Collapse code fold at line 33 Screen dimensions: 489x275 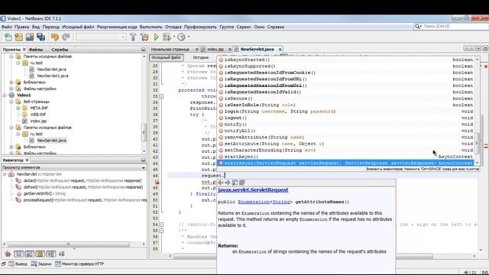pyautogui.click(x=161, y=96)
